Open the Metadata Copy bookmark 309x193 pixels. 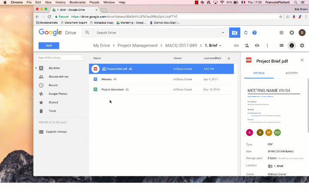pos(102,23)
